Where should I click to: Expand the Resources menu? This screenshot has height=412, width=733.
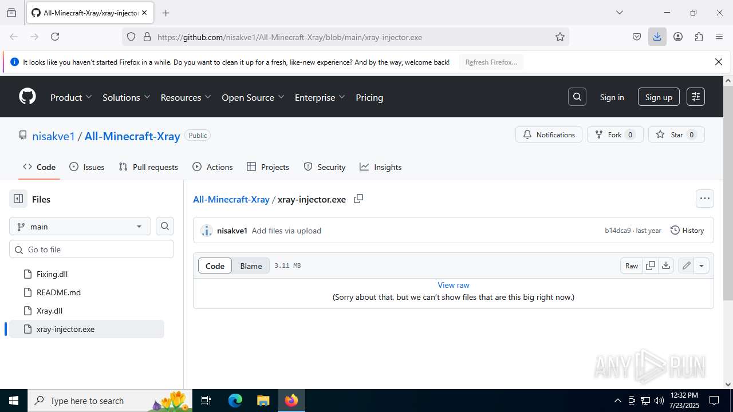[x=186, y=97]
